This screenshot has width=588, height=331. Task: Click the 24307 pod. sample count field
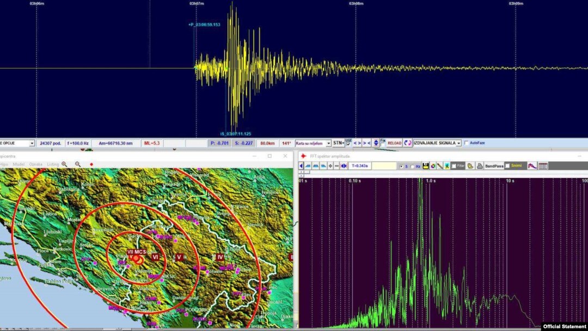coord(50,143)
